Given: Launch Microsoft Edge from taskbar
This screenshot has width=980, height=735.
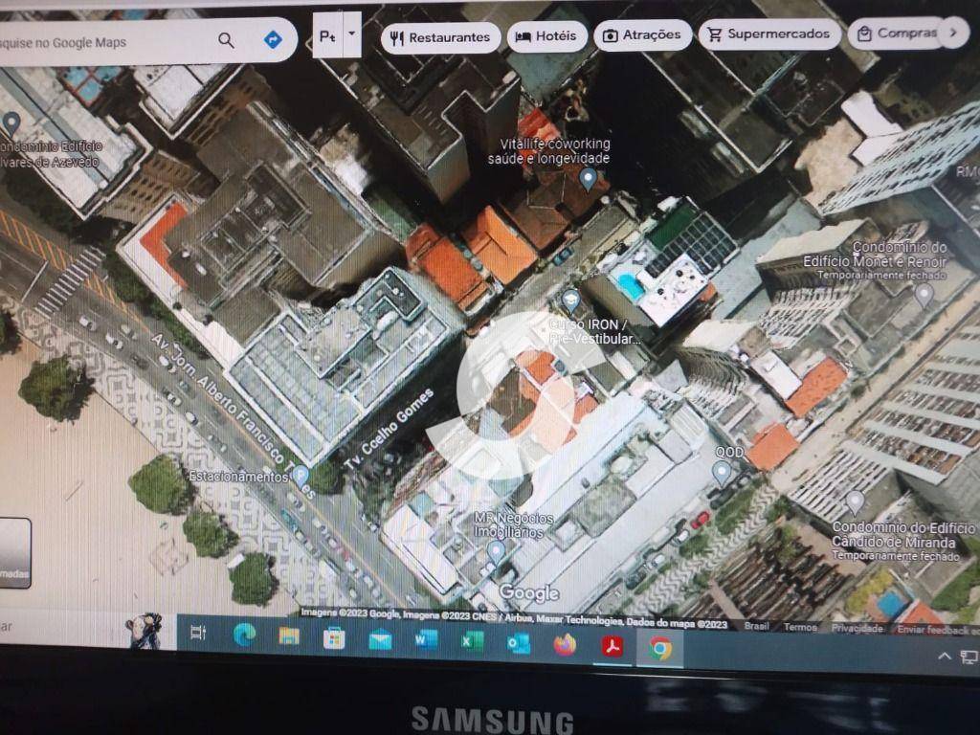Looking at the screenshot, I should pyautogui.click(x=244, y=635).
